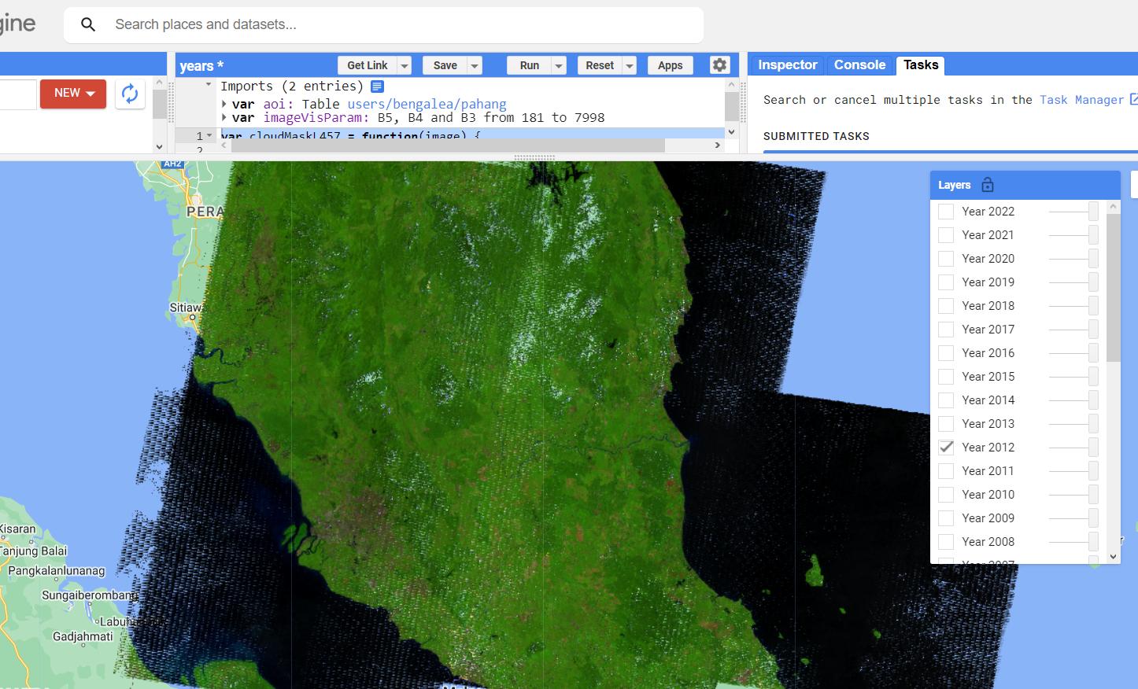
Task: Click the Layers panel header
Action: [1025, 186]
